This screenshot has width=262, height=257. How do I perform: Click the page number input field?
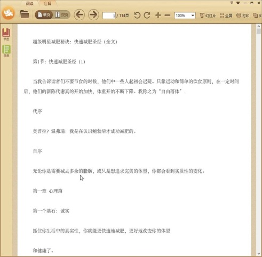coord(109,16)
